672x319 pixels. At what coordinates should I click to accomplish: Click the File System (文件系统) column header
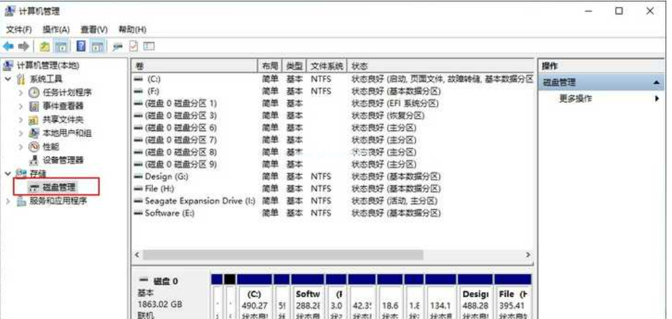pos(327,66)
